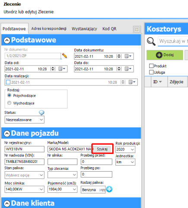Click the Szukaj button next to Marka/Model
Screen dimensions: 188x208
pyautogui.click(x=102, y=149)
